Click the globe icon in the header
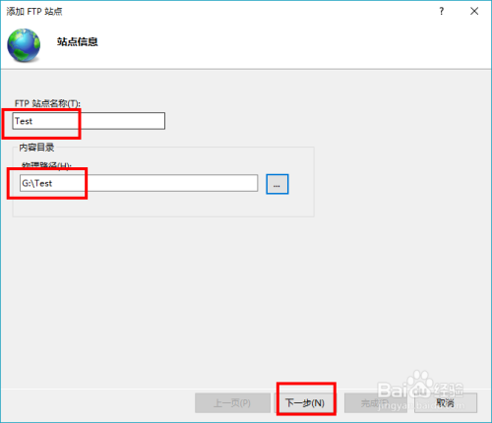Image resolution: width=492 pixels, height=423 pixels. tap(24, 45)
